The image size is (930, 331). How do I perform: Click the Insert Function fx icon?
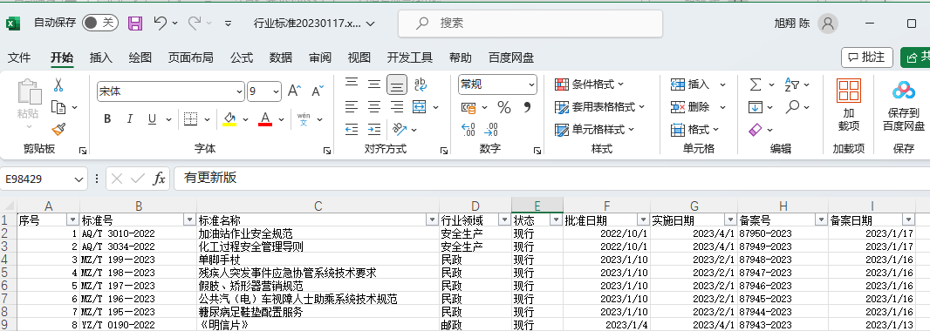point(159,179)
